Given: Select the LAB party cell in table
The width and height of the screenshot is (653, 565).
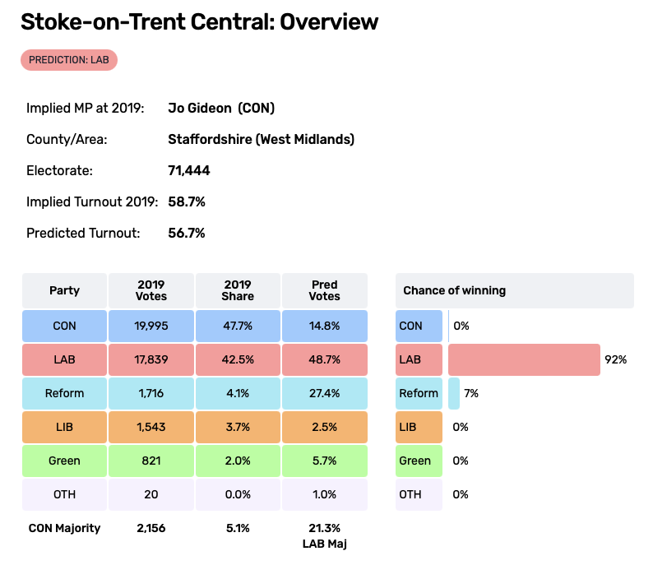Looking at the screenshot, I should (x=64, y=359).
